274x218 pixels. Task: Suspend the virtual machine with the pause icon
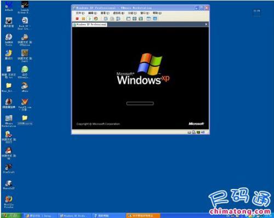click(83, 19)
